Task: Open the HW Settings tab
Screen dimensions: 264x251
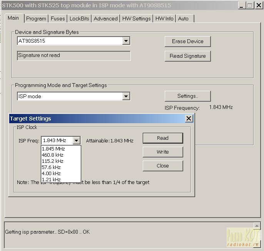Action: tap(136, 18)
